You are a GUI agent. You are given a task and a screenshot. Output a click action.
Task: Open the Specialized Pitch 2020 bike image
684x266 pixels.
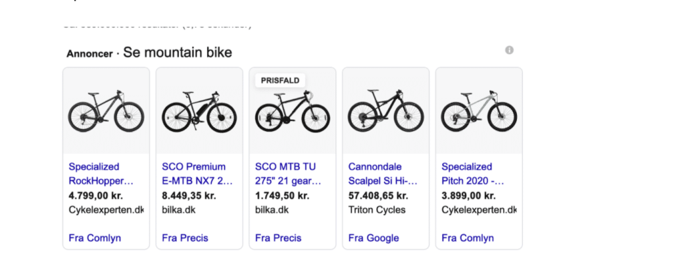pos(479,110)
